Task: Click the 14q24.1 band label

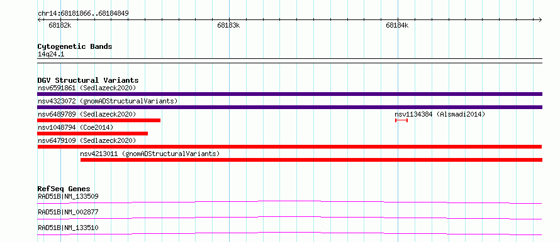Action: click(x=51, y=55)
